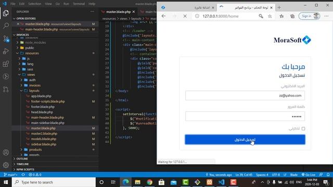Open the Run and Debug view

click(x=6, y=51)
